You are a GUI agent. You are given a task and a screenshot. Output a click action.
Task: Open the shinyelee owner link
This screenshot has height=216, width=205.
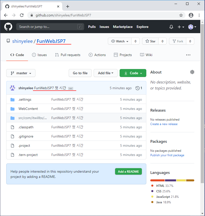22,41
